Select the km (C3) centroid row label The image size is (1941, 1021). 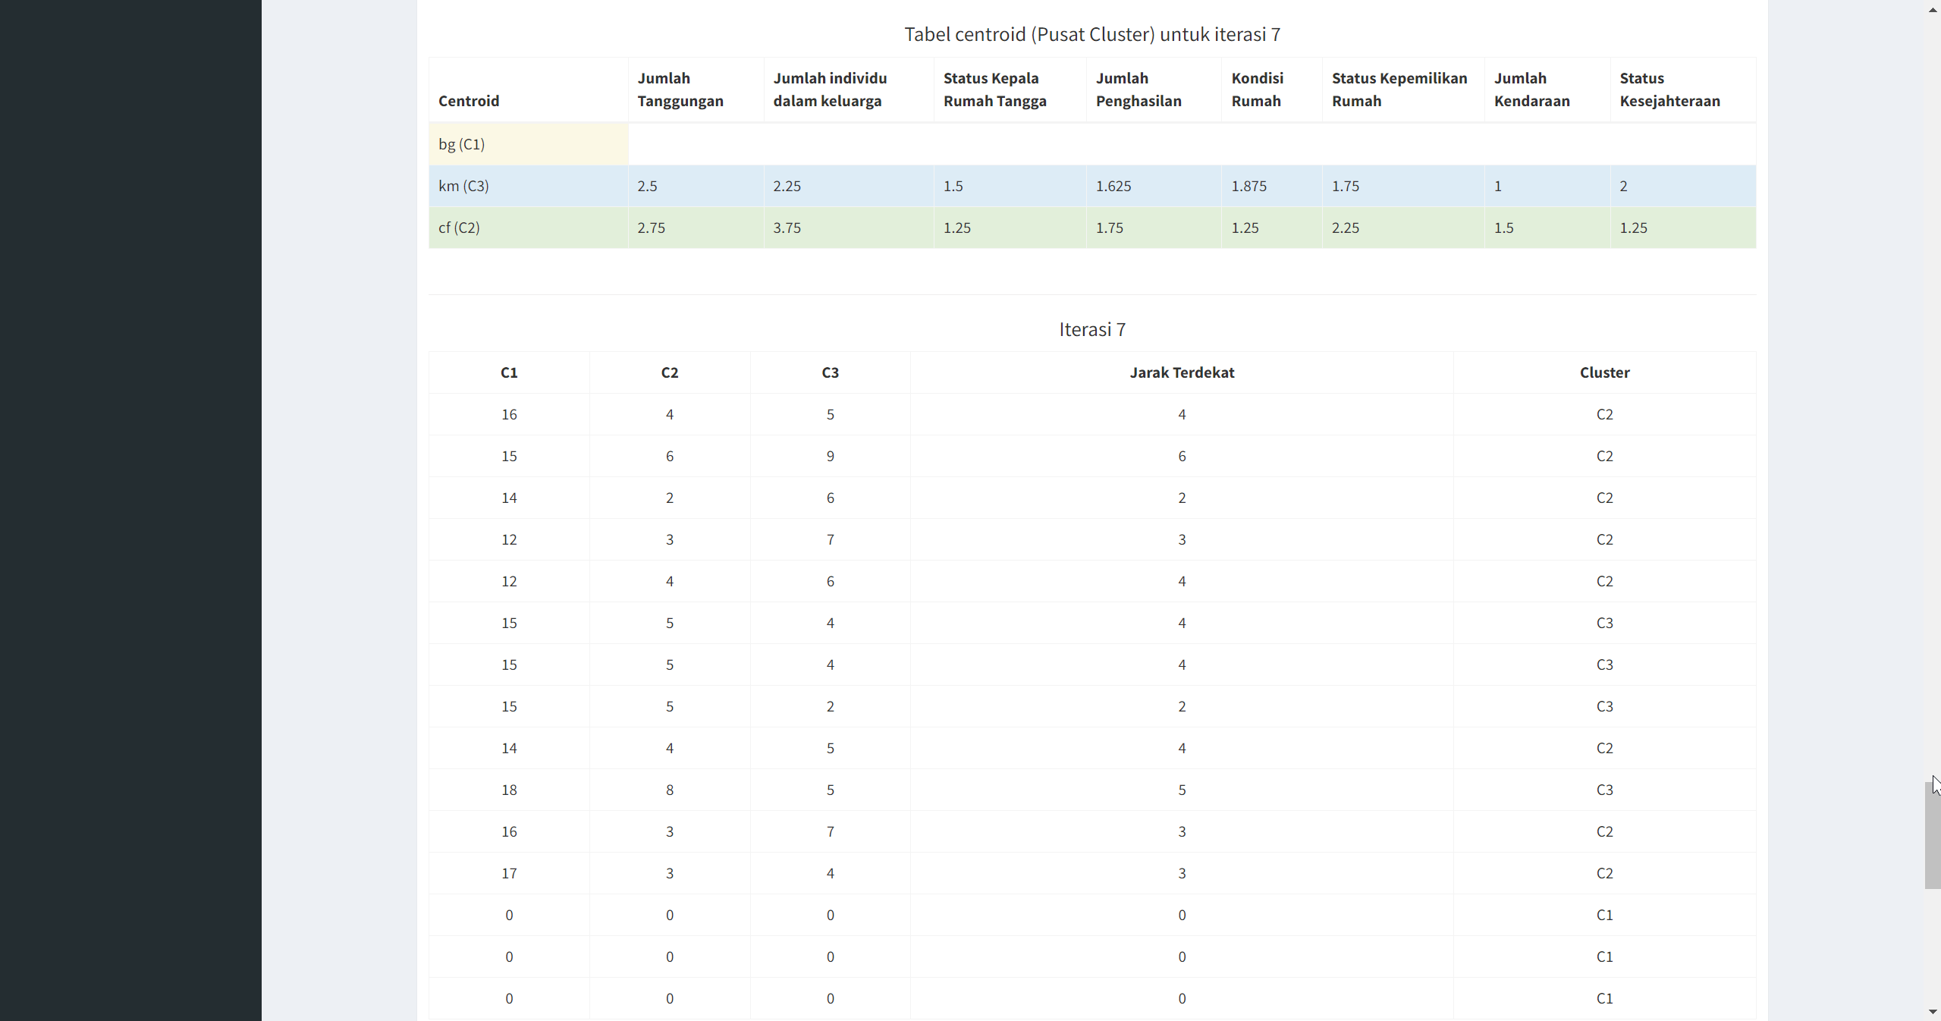pos(463,186)
